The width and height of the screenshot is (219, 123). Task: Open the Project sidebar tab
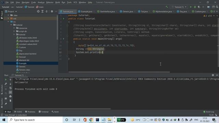tap(2, 15)
